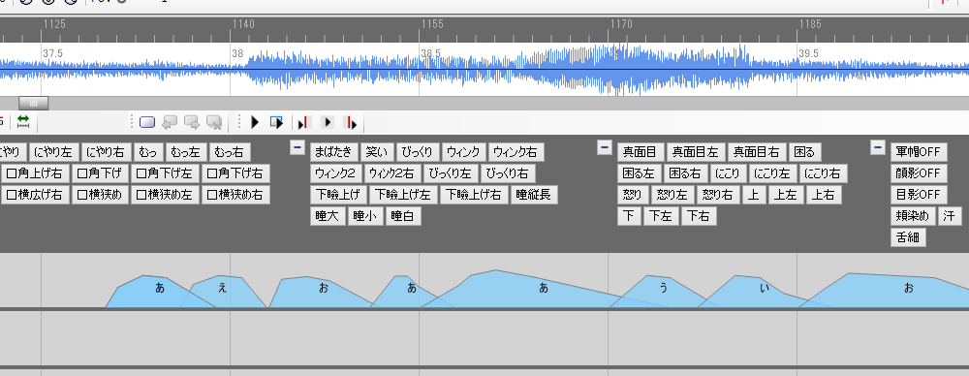
Task: Click play icon with red bar after the arrow
Action: click(x=303, y=123)
